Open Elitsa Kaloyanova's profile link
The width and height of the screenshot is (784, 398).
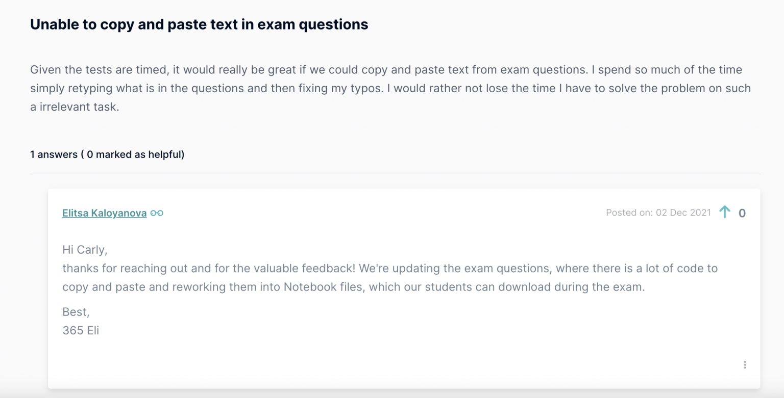104,213
